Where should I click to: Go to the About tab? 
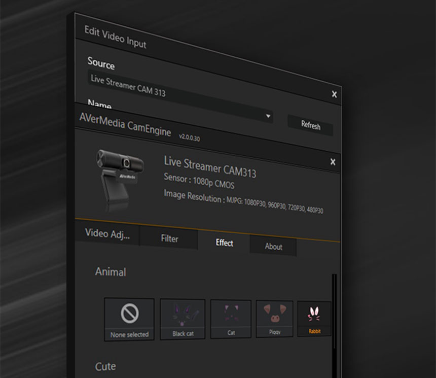[x=273, y=247]
